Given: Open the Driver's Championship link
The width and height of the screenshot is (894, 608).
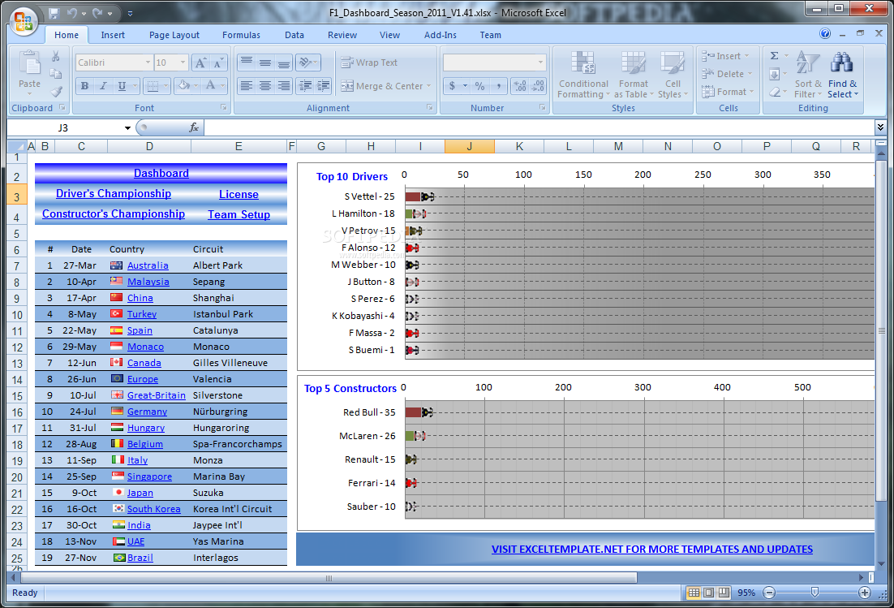Looking at the screenshot, I should click(114, 194).
